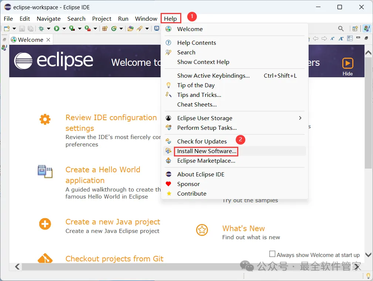Choose Tip of the Day menu entry
373x281 pixels.
(235, 85)
